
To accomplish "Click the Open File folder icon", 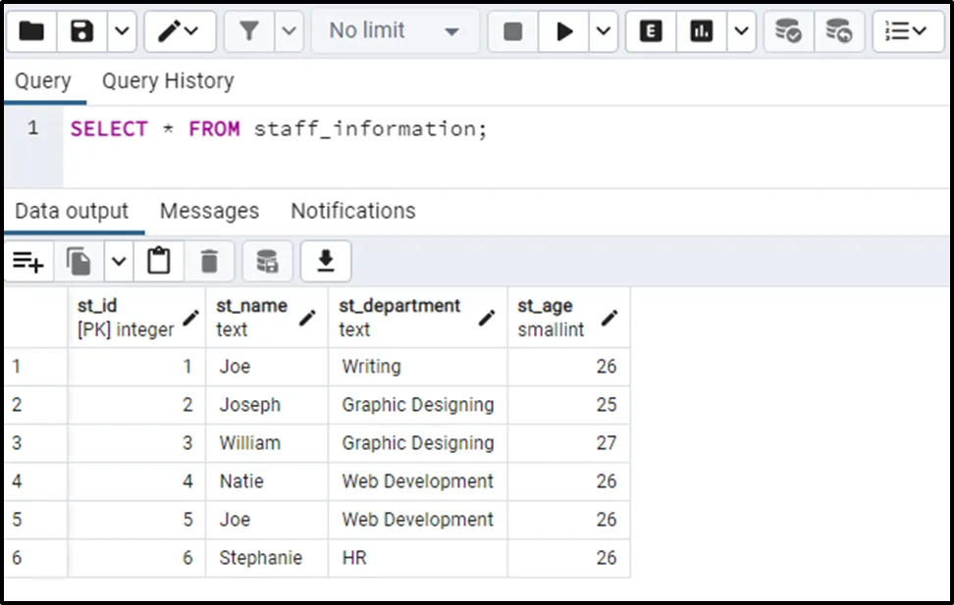I will click(x=31, y=31).
